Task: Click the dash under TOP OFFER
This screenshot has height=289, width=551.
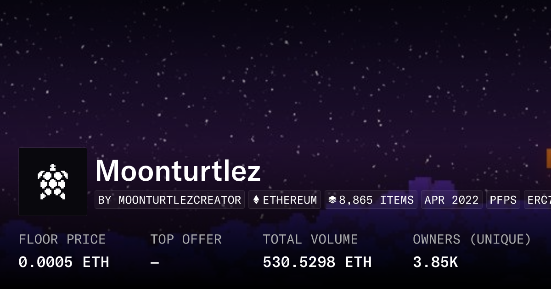Action: [x=155, y=262]
